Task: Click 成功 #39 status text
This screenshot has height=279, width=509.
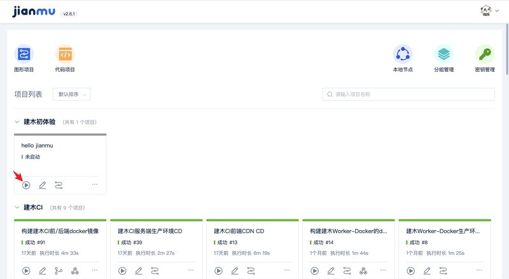Action: point(132,242)
